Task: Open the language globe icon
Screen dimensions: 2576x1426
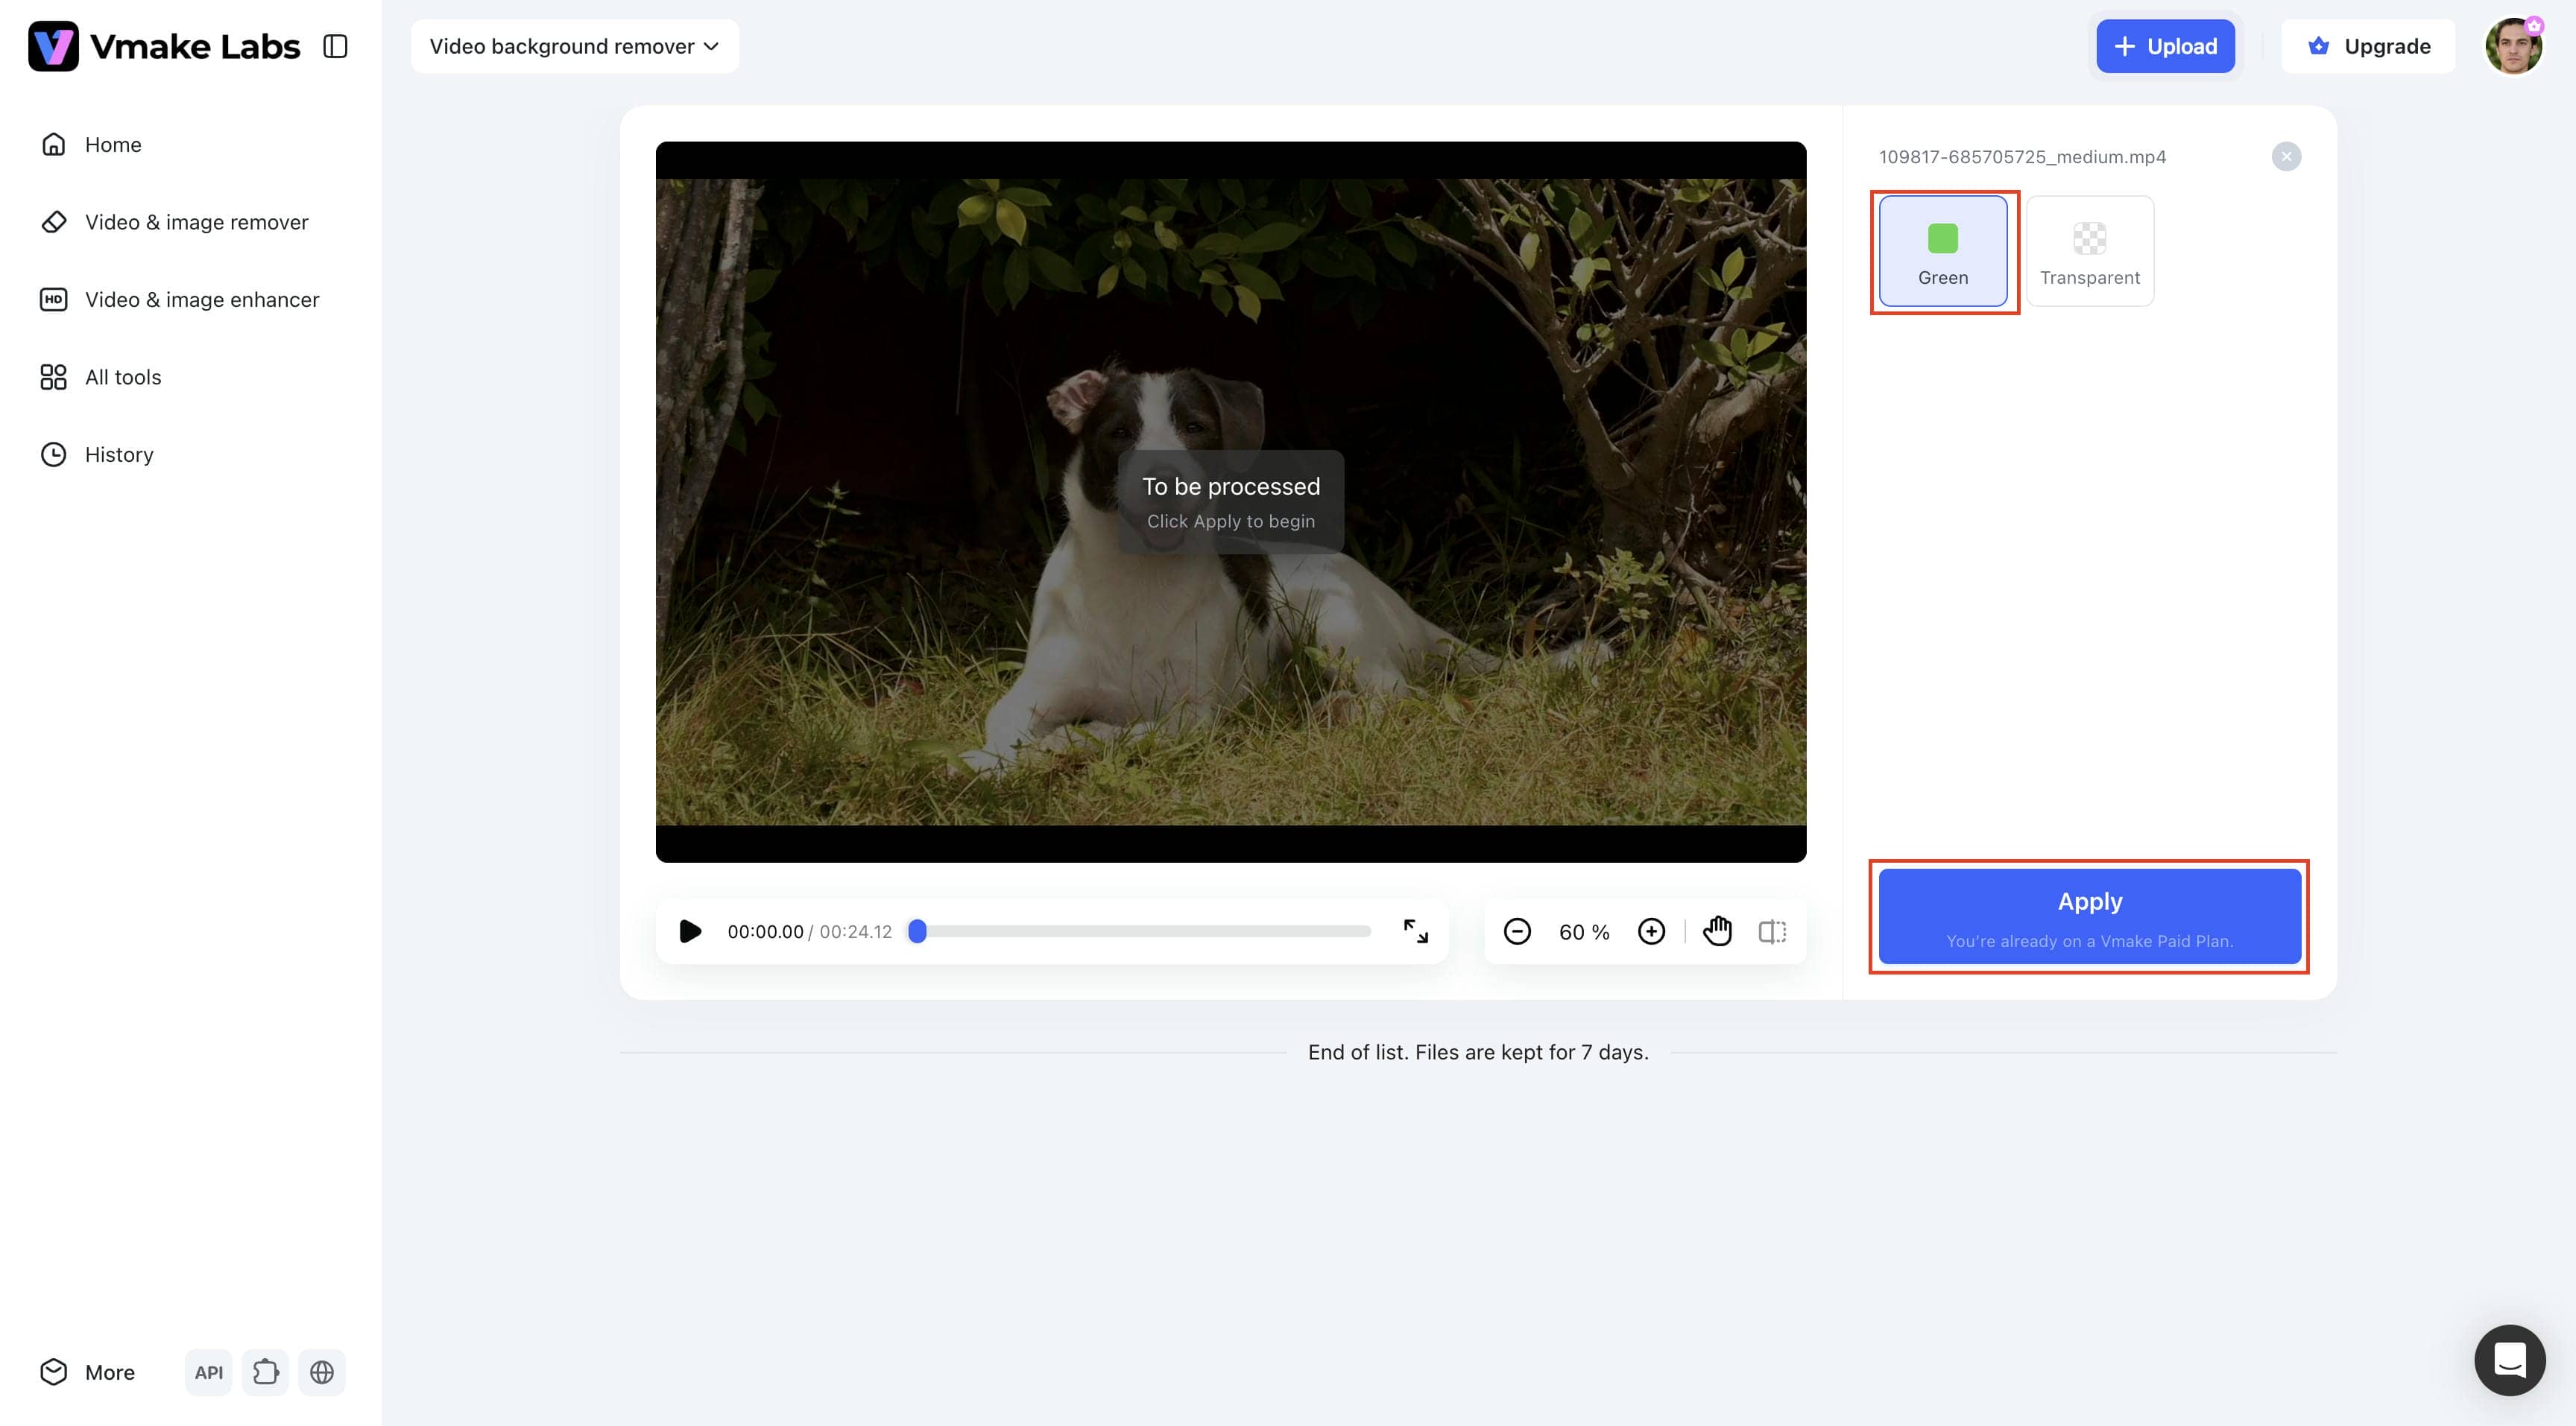Action: [322, 1372]
